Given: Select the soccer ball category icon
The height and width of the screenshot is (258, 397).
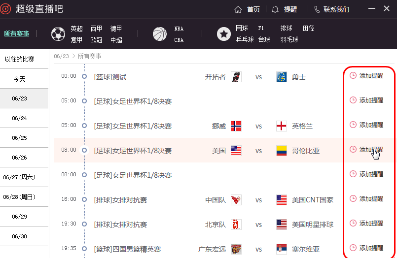Looking at the screenshot, I should tap(58, 34).
